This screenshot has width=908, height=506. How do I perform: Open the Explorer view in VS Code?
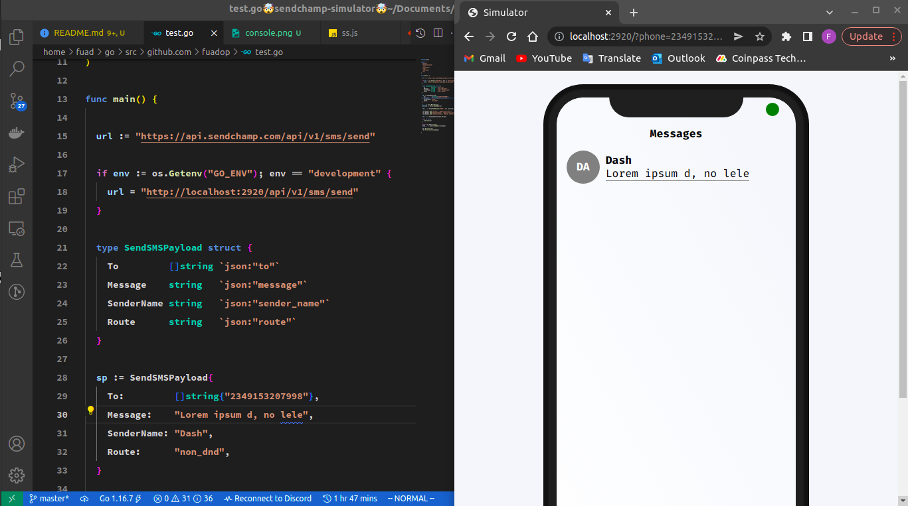click(17, 36)
